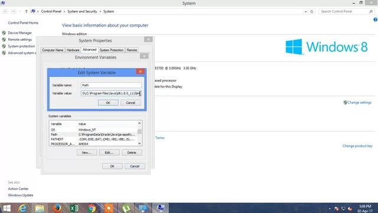
Task: Expand the address bar history dropdown
Action: point(306,11)
